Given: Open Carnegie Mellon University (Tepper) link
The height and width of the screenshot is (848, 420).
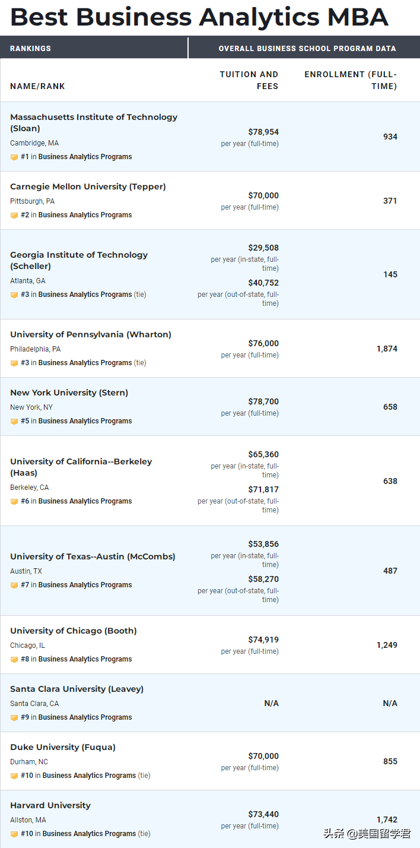Looking at the screenshot, I should click(x=88, y=186).
